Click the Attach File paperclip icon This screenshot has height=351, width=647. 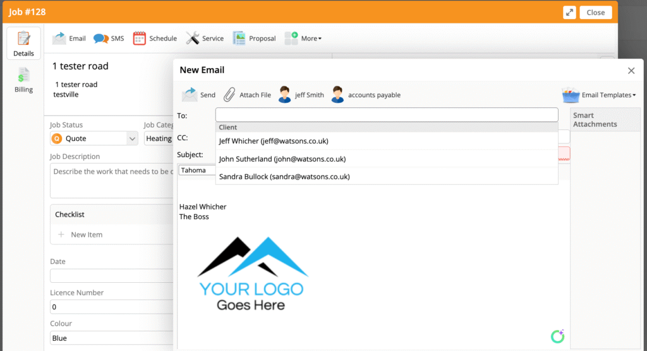tap(229, 95)
